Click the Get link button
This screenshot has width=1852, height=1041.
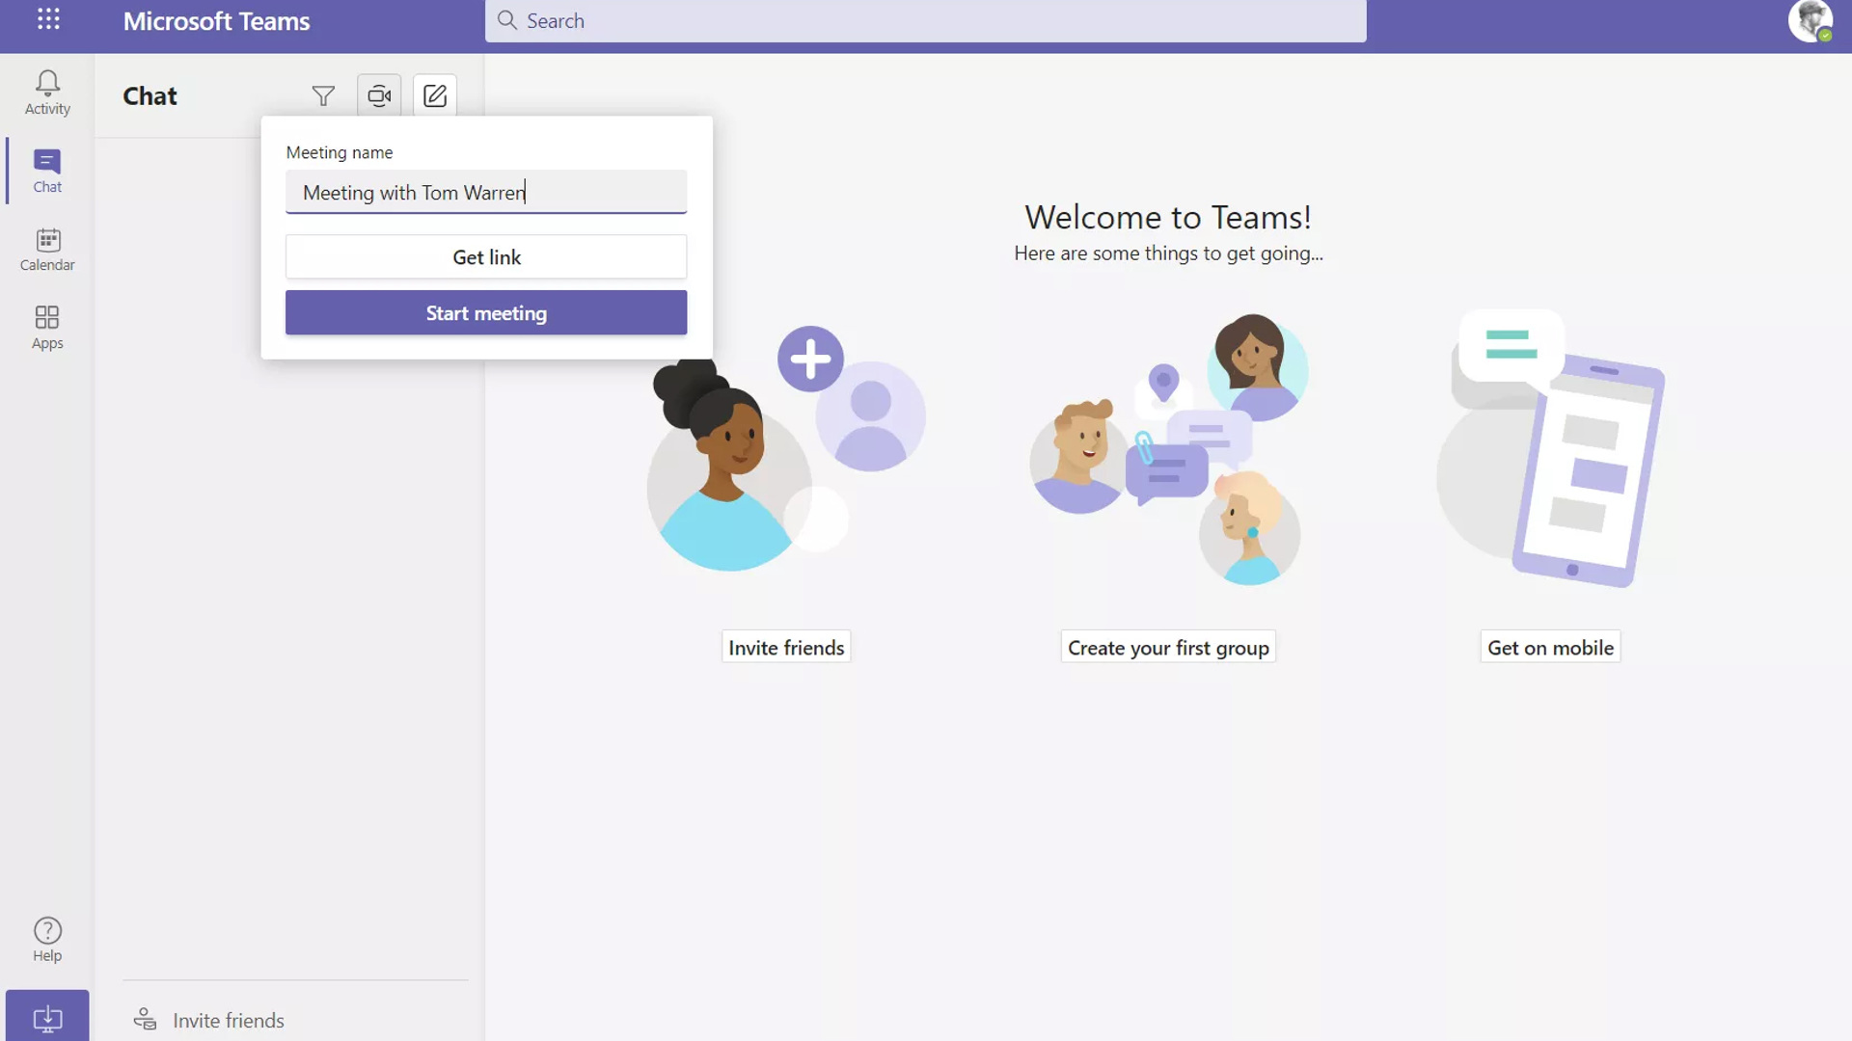point(486,255)
